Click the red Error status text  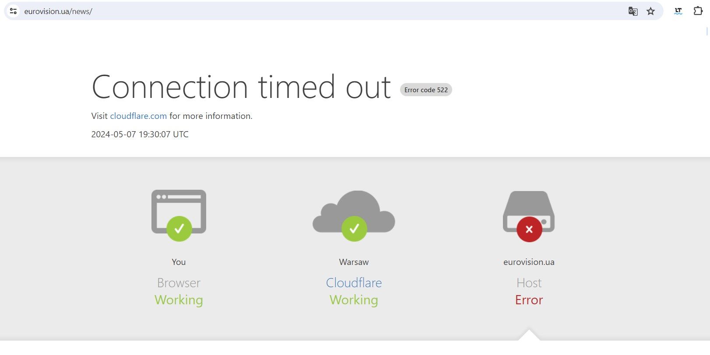point(529,300)
